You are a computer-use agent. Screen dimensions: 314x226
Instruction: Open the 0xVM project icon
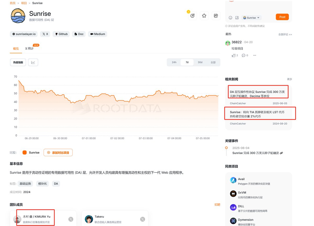[x=233, y=194]
